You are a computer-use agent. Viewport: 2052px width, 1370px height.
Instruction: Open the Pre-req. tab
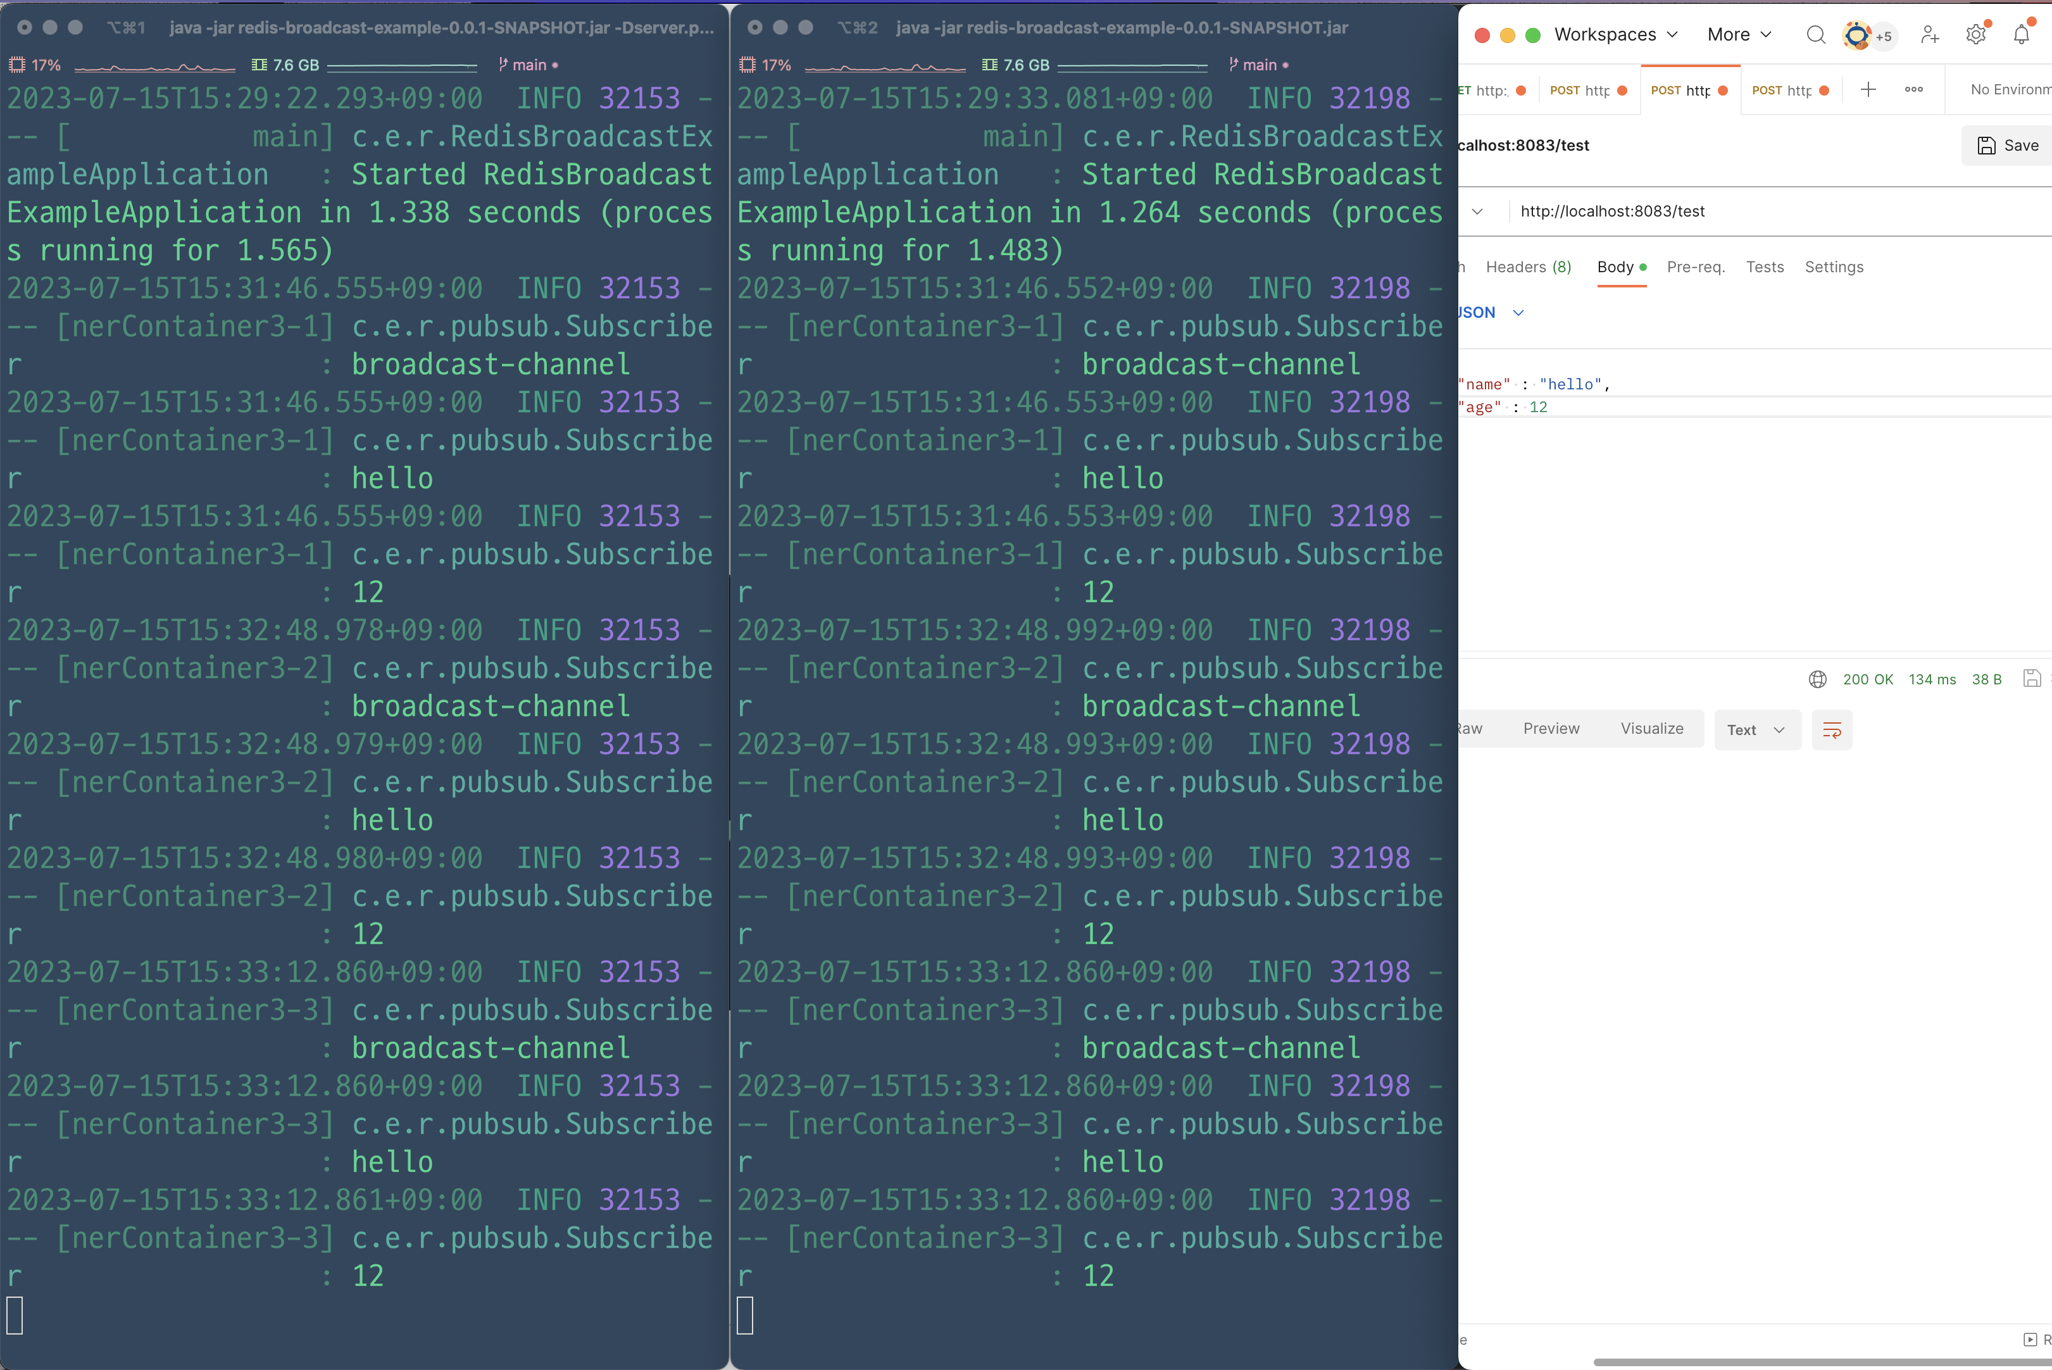coord(1695,267)
